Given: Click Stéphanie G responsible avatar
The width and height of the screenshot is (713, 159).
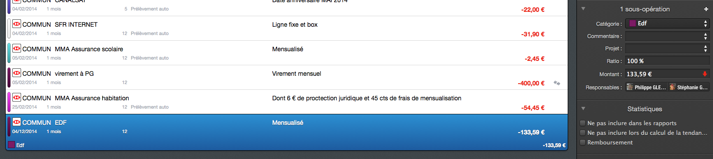Looking at the screenshot, I should (672, 87).
